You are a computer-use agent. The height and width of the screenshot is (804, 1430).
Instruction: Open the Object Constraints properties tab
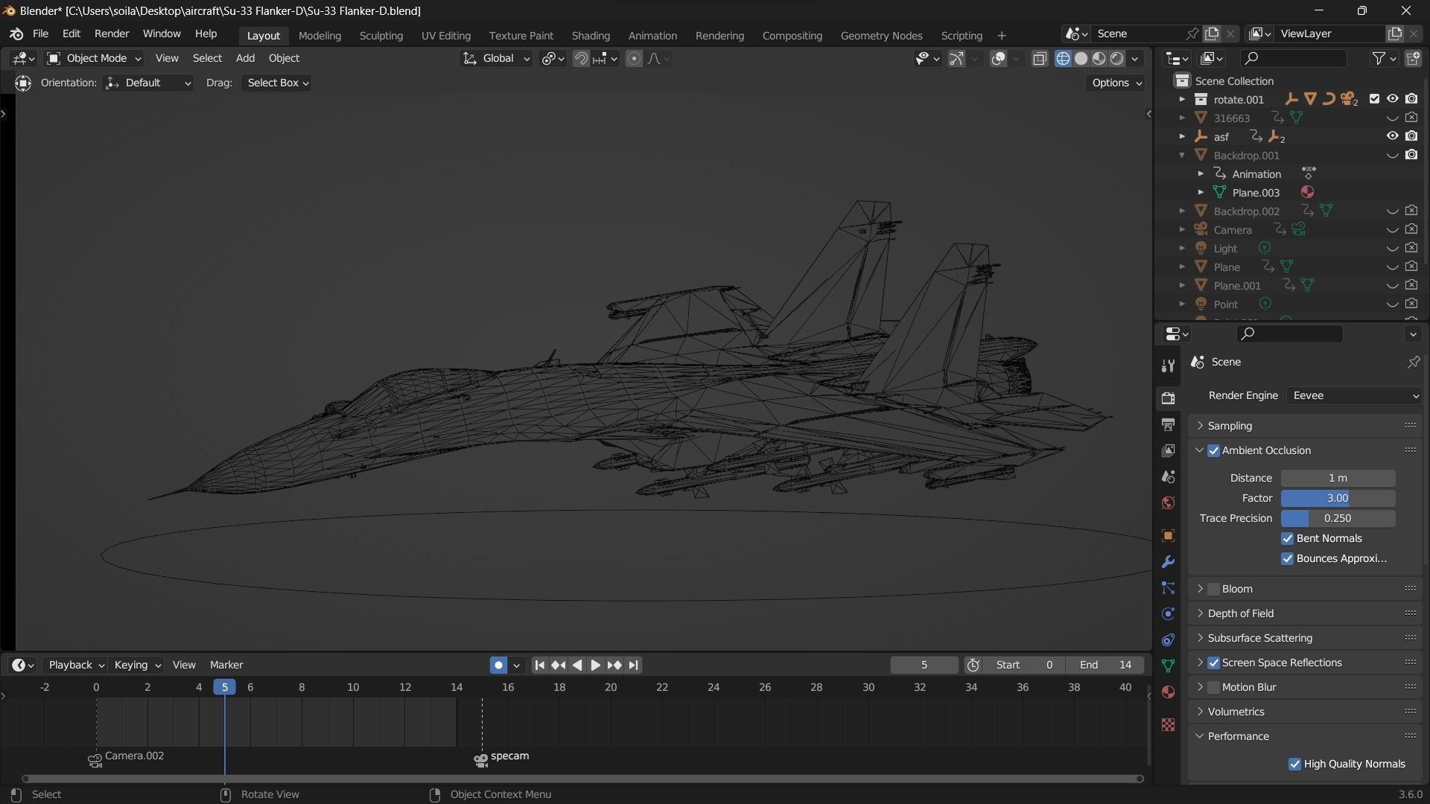click(x=1168, y=640)
